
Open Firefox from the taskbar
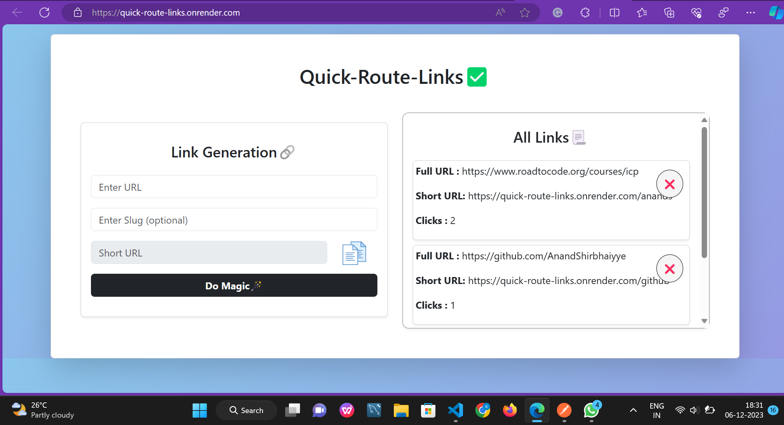pos(510,410)
